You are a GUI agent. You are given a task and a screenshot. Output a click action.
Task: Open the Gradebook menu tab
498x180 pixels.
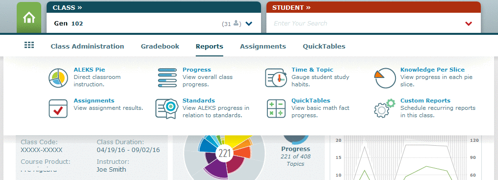(160, 47)
